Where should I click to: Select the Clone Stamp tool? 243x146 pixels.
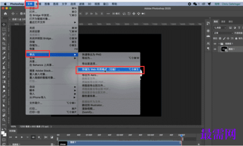pos(4,68)
